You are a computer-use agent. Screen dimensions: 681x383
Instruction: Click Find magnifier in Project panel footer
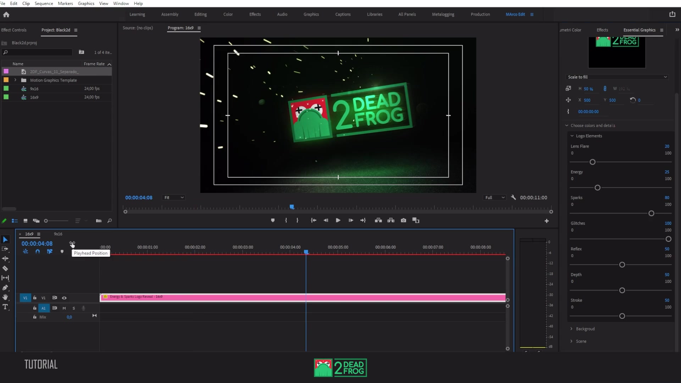click(110, 221)
